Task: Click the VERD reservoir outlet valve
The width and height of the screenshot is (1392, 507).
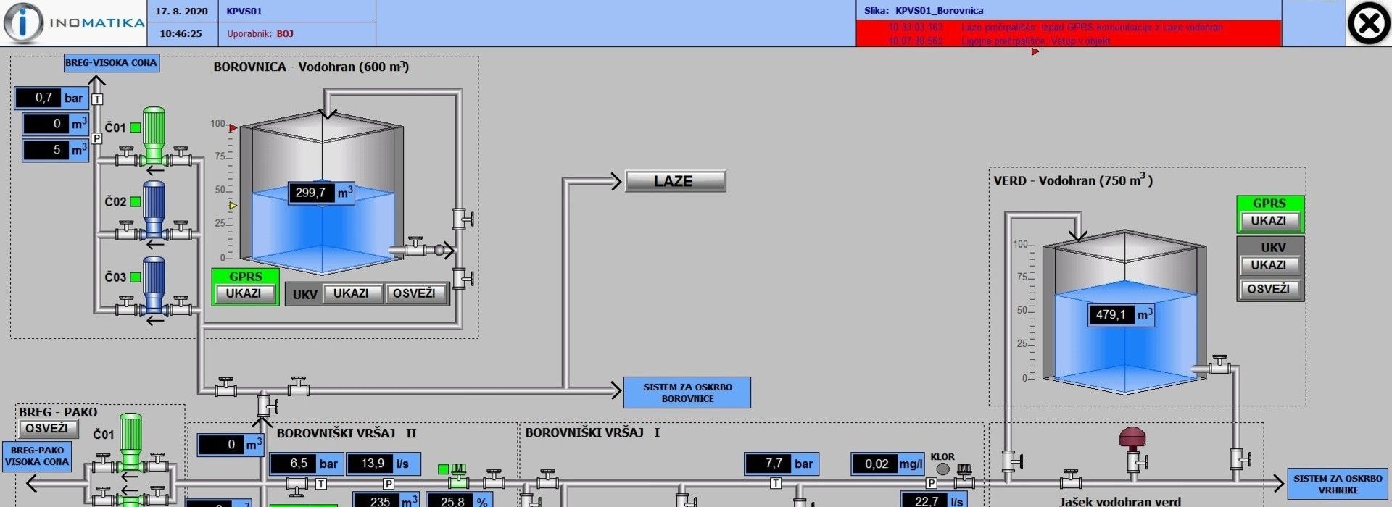Action: 1220,365
